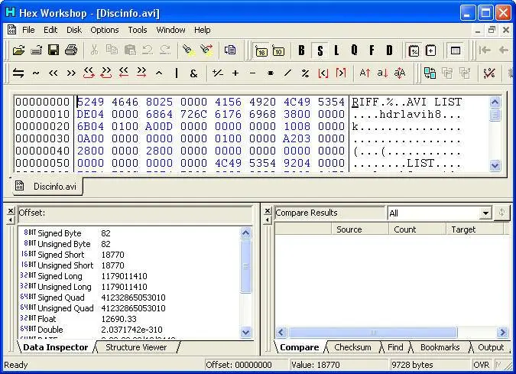Screen dimensions: 516x374
Task: Click the Undo toolbar icon
Action: coord(147,50)
